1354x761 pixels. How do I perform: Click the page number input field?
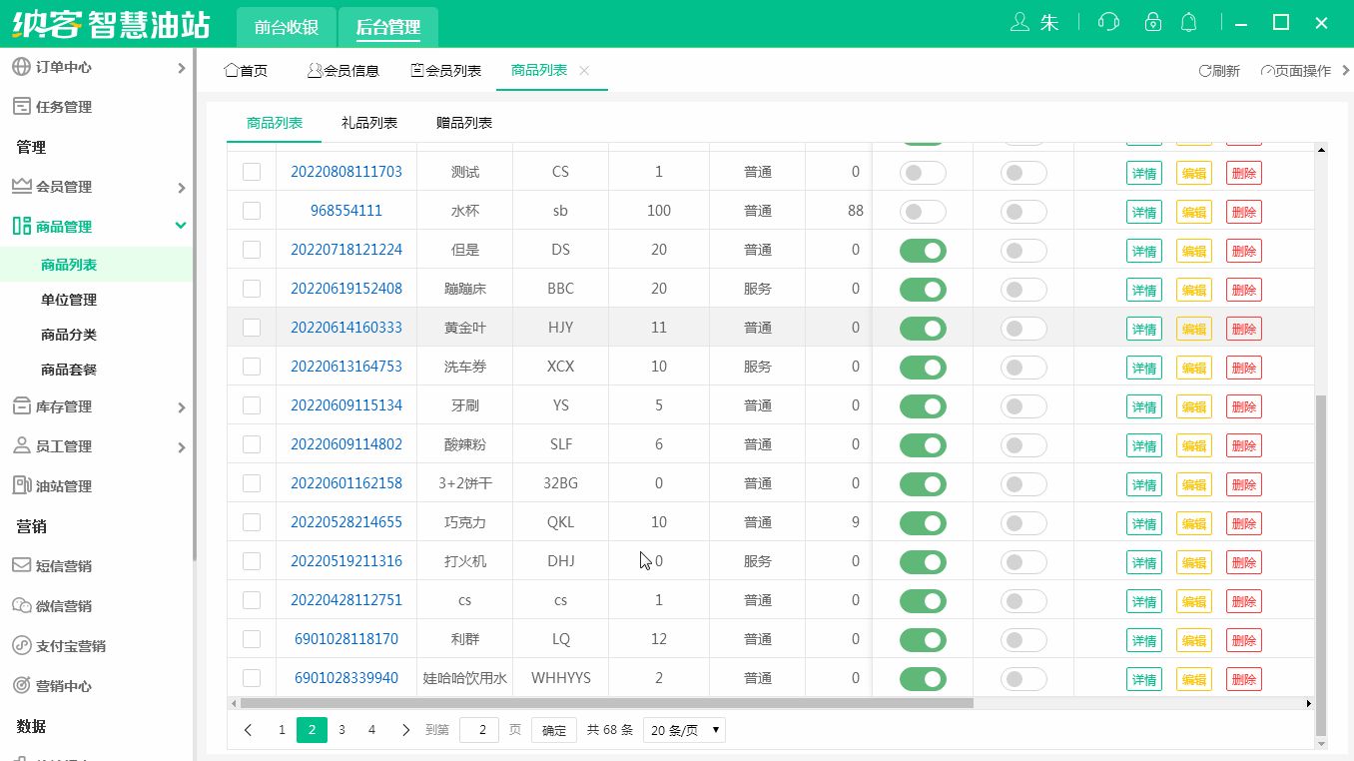click(478, 730)
